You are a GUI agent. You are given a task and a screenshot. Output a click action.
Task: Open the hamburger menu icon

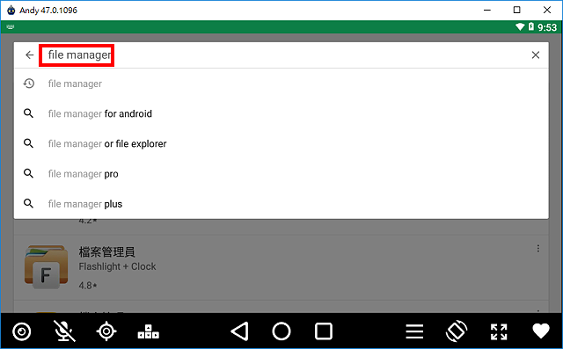414,331
